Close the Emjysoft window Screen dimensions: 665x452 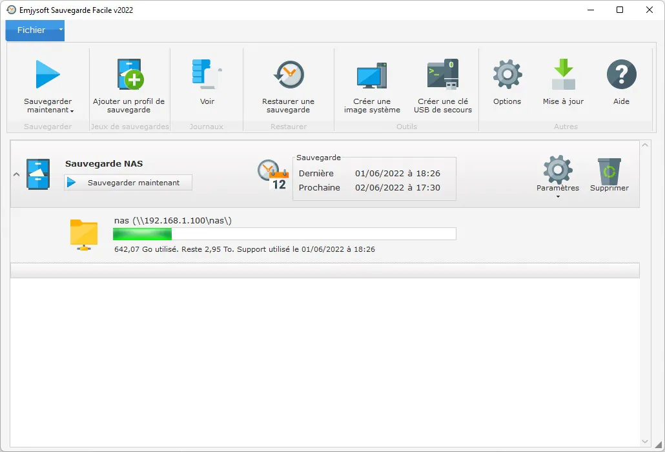click(650, 10)
